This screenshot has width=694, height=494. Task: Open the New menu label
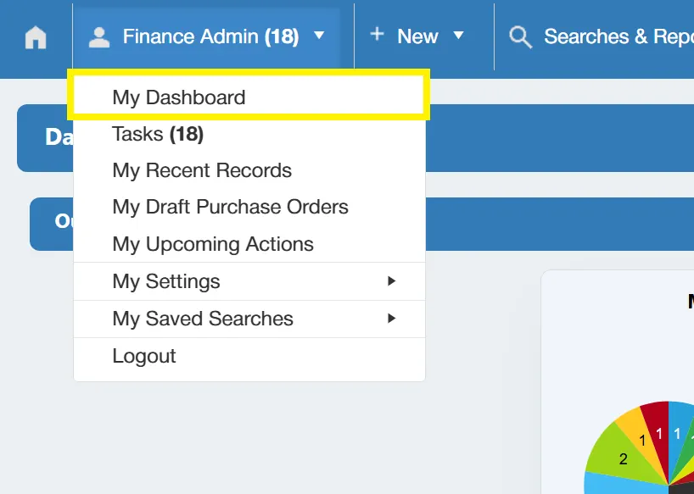point(417,36)
